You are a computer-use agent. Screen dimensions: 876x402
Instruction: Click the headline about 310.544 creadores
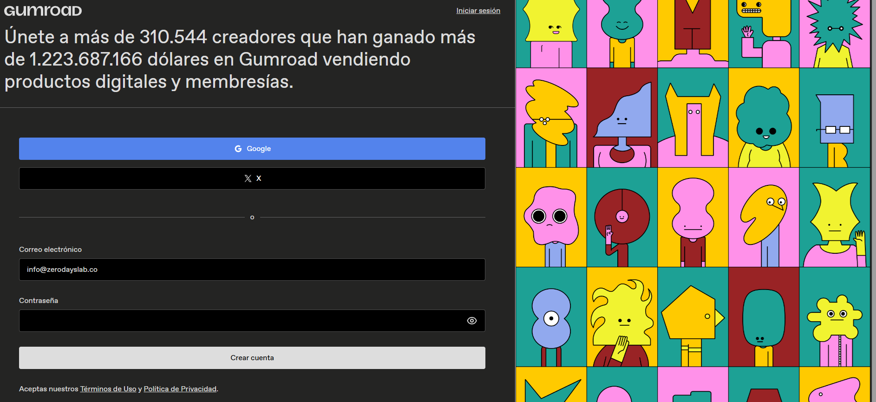[x=240, y=59]
